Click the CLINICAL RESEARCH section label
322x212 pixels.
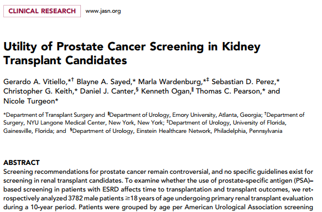(42, 11)
